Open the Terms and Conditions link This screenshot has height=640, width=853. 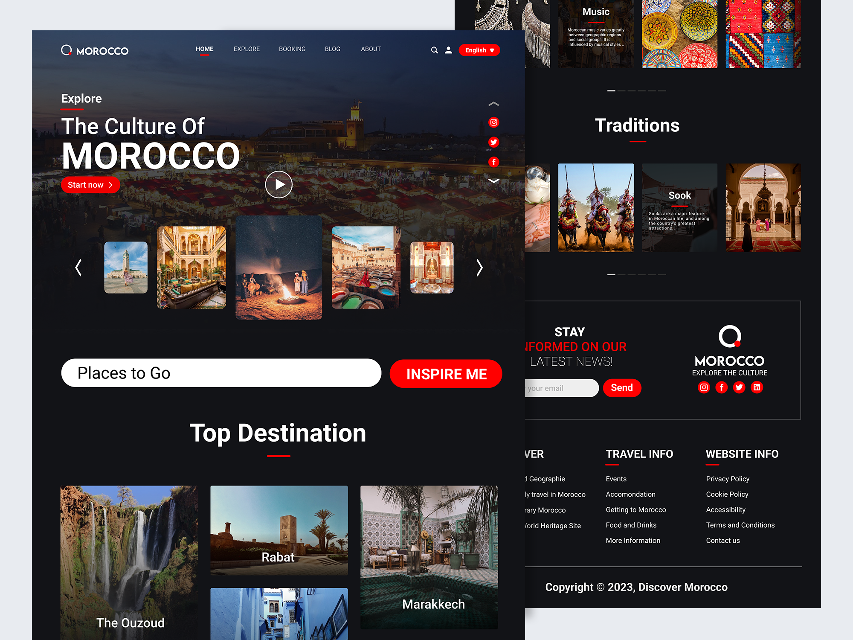[740, 525]
